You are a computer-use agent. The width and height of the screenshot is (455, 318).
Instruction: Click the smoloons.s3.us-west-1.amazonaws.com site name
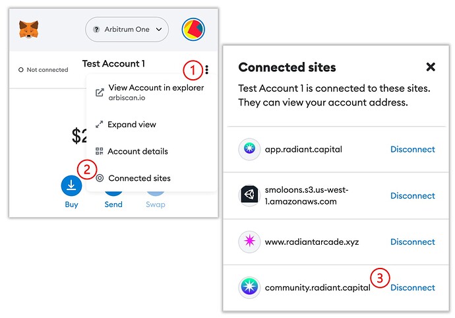pos(307,195)
